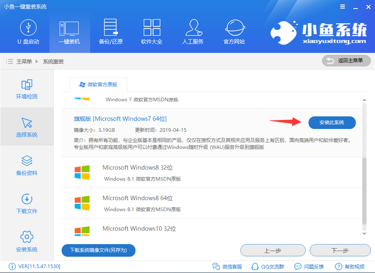The image size is (375, 273).
Task: Click VER[11.5.47.1530] version text
Action: [39, 266]
